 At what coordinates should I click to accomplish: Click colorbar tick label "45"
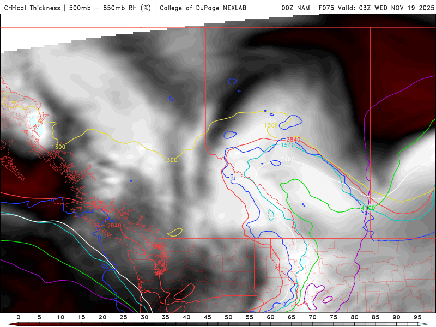coord(208,317)
